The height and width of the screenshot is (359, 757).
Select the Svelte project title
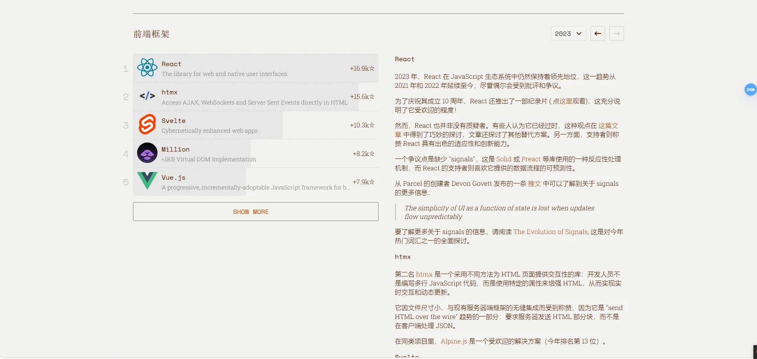coord(173,121)
